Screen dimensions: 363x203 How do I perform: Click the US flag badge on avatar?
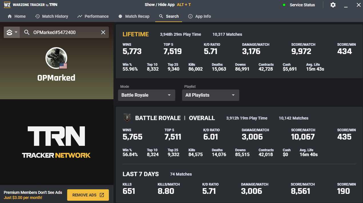pyautogui.click(x=63, y=66)
